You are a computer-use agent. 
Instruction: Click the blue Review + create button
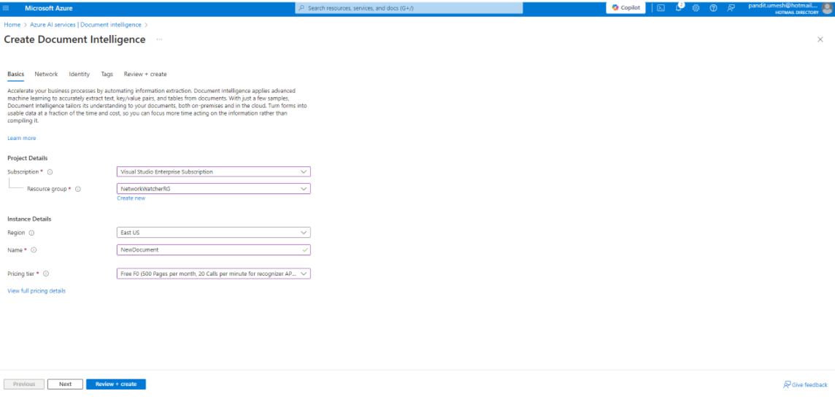[x=116, y=384]
